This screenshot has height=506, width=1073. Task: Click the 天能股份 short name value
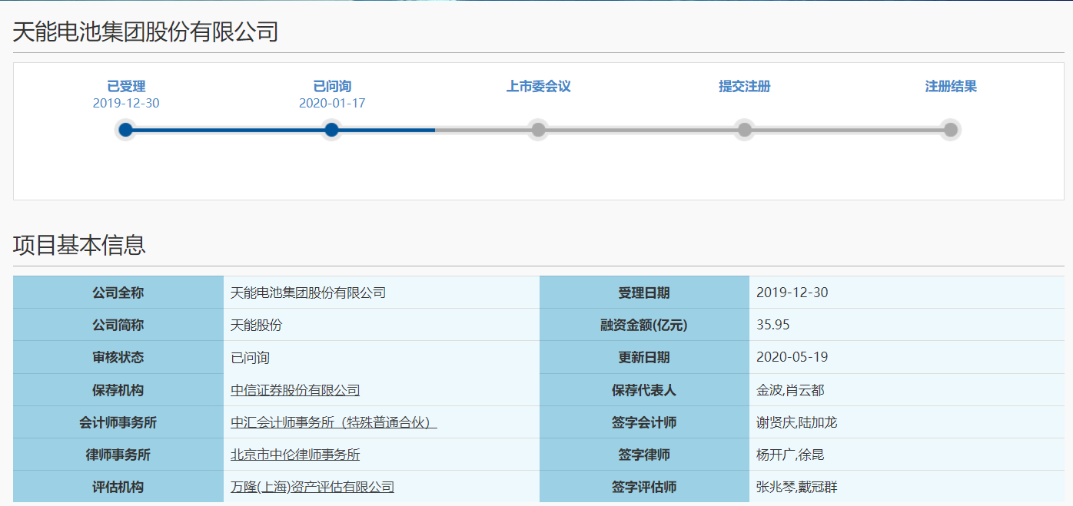click(257, 325)
